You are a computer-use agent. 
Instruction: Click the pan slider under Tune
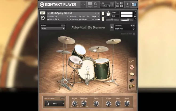click(x=112, y=20)
